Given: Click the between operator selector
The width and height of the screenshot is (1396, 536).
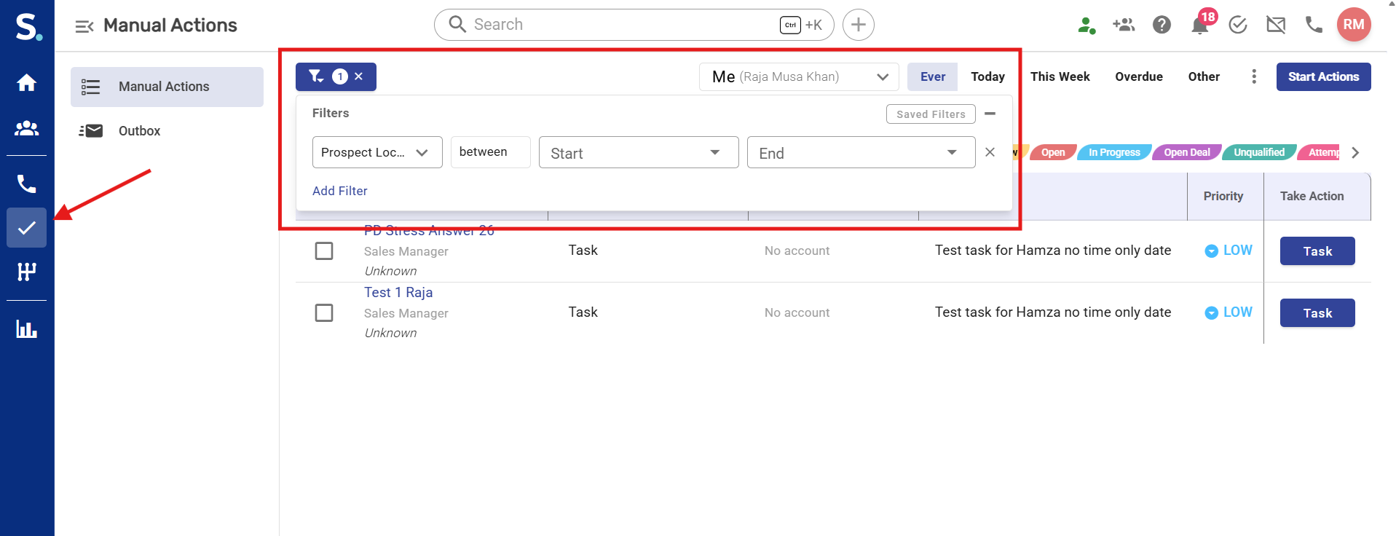Looking at the screenshot, I should 491,152.
